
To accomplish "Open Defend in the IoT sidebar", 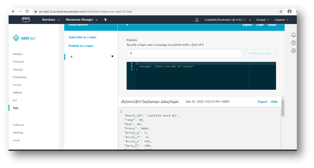I will pyautogui.click(x=18, y=93).
